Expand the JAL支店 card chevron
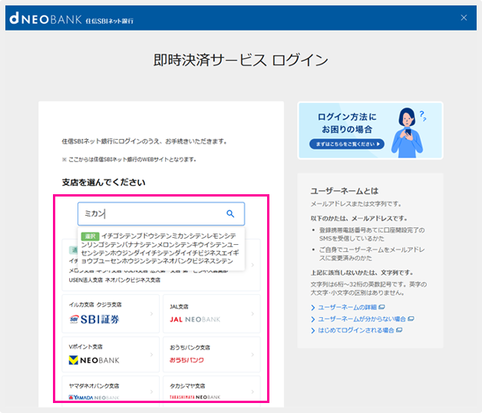482x413 pixels. [x=253, y=314]
